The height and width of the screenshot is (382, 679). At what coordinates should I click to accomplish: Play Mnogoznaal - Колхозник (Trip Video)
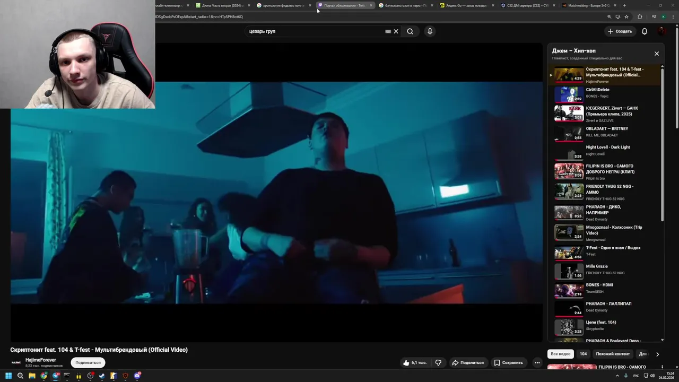pyautogui.click(x=605, y=232)
